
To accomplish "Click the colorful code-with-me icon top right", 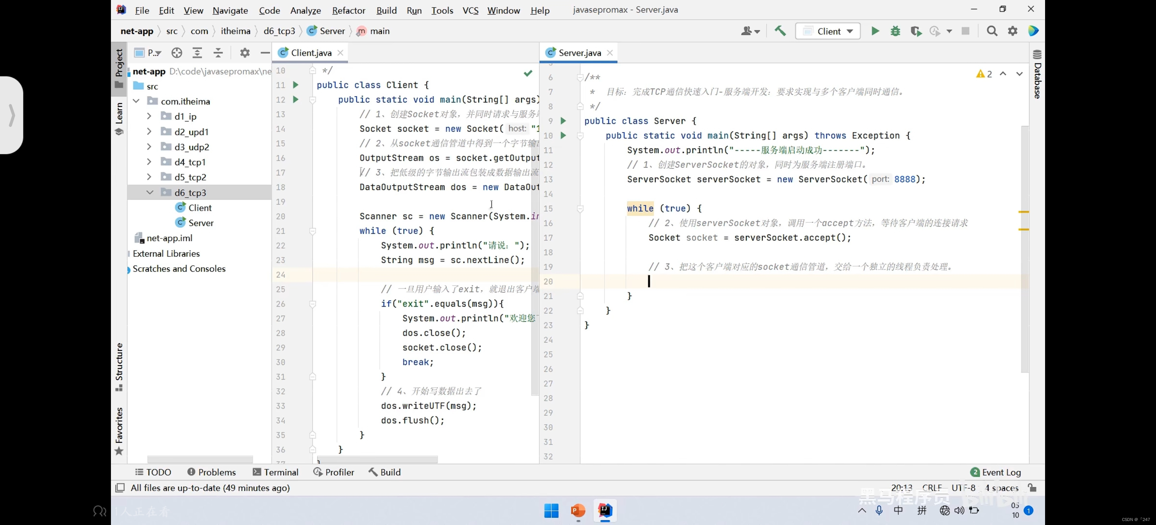I will pyautogui.click(x=1033, y=31).
